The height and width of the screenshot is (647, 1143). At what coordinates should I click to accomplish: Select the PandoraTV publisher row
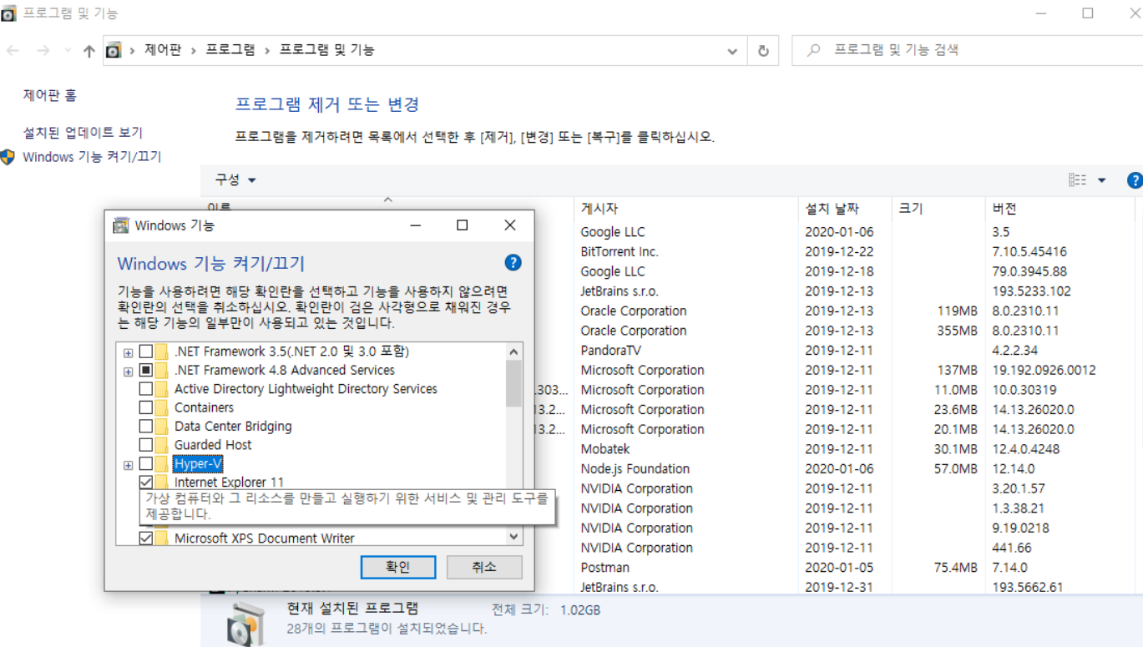pos(610,351)
